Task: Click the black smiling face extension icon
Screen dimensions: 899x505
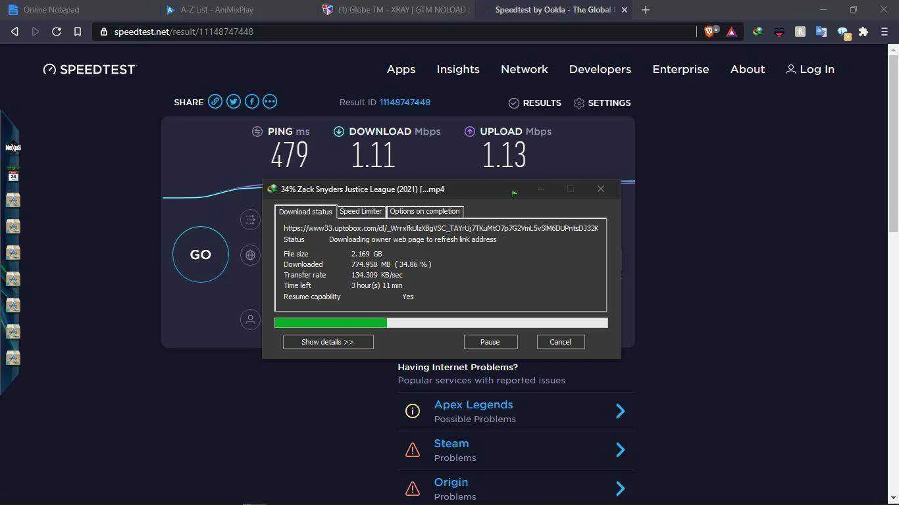Action: 779,32
